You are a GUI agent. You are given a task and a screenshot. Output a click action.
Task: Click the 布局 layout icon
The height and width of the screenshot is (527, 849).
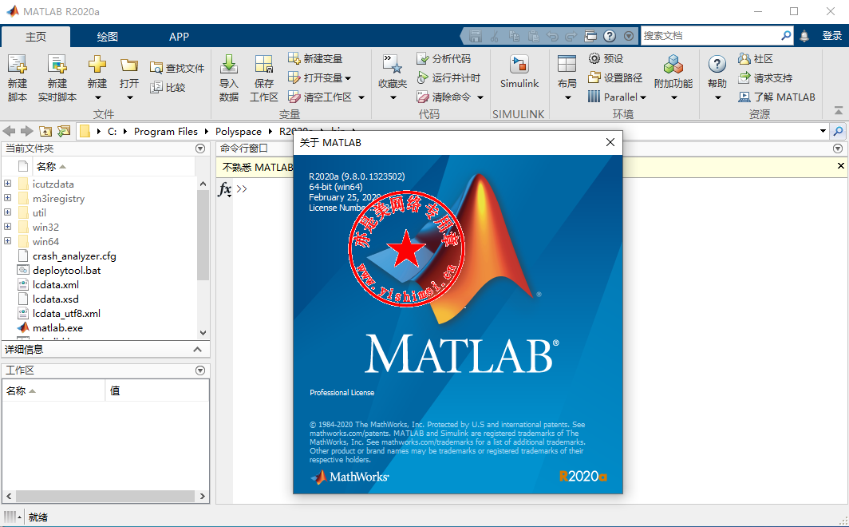(x=567, y=65)
